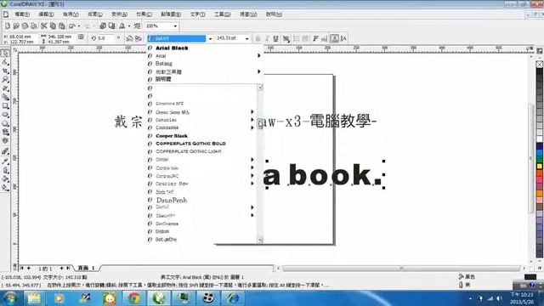Click the Paste toolbar icon
This screenshot has width=544, height=306.
61,26
